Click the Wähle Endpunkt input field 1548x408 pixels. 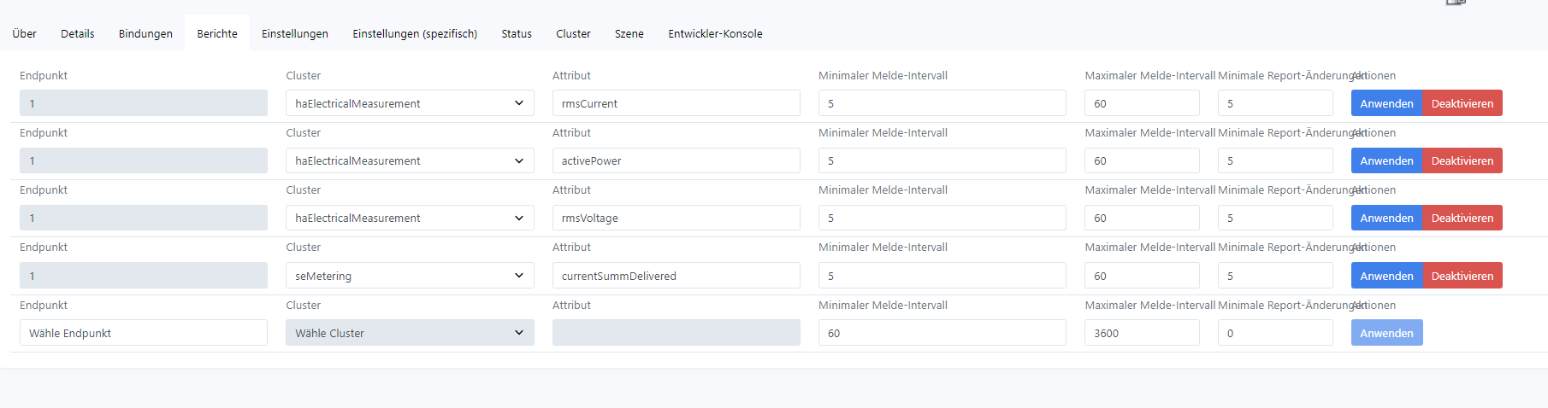tap(144, 333)
